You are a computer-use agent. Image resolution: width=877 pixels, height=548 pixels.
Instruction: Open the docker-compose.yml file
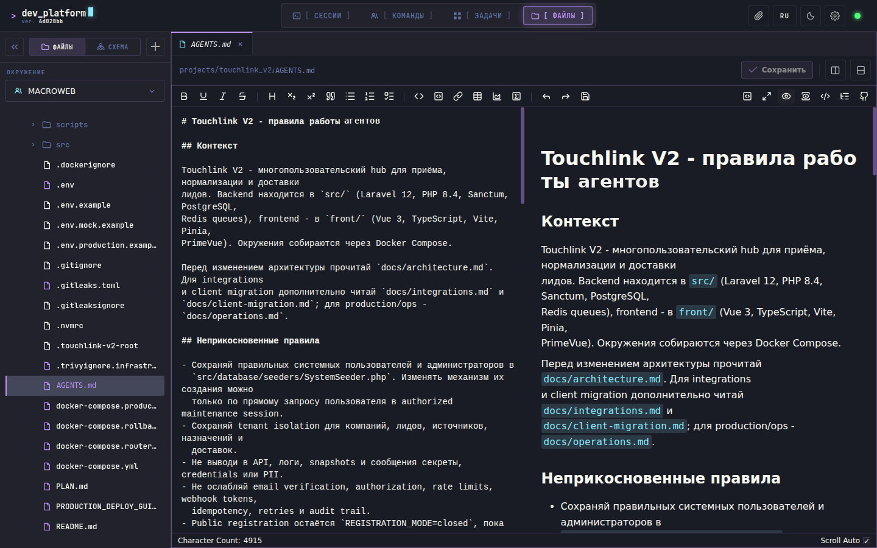point(85,466)
